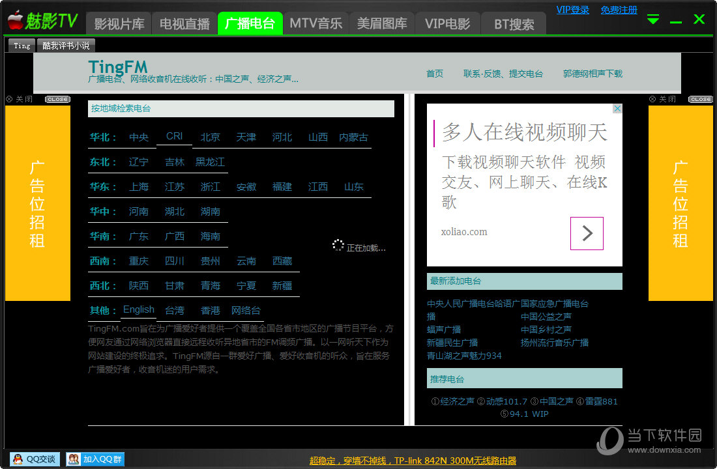
Task: Open 广东 region stations
Action: coord(139,236)
